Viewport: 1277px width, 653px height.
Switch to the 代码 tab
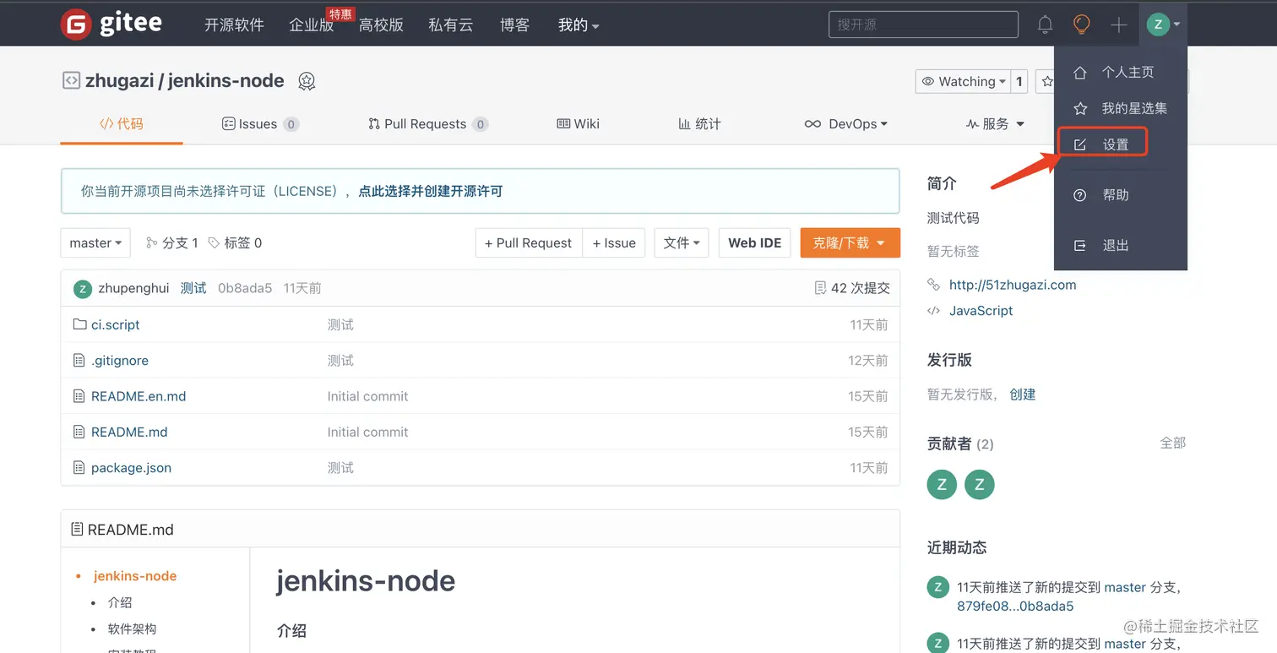pos(122,123)
